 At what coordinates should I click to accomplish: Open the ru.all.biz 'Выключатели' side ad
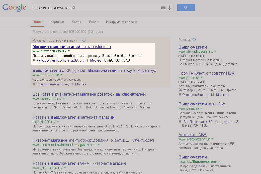[x=193, y=157]
